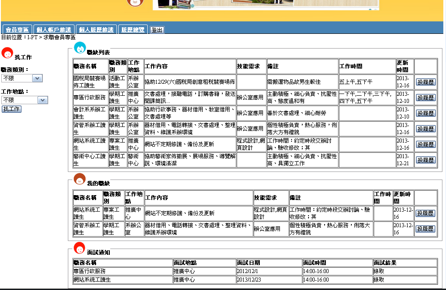Click the red face icon beside 找工作
The height and width of the screenshot is (290, 446).
(x=7, y=53)
